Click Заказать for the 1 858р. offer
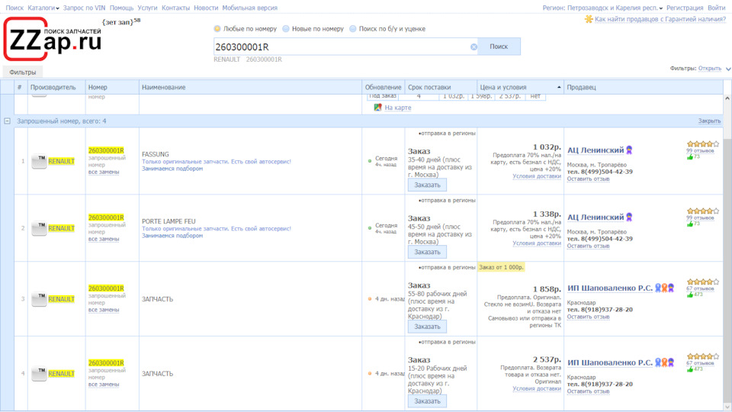This screenshot has width=732, height=412. point(427,327)
